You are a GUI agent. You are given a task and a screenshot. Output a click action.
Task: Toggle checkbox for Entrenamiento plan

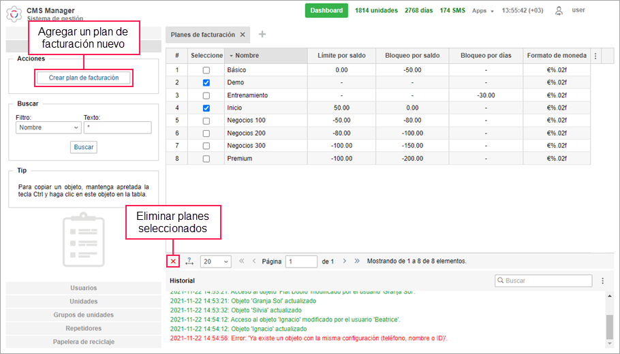pyautogui.click(x=206, y=95)
